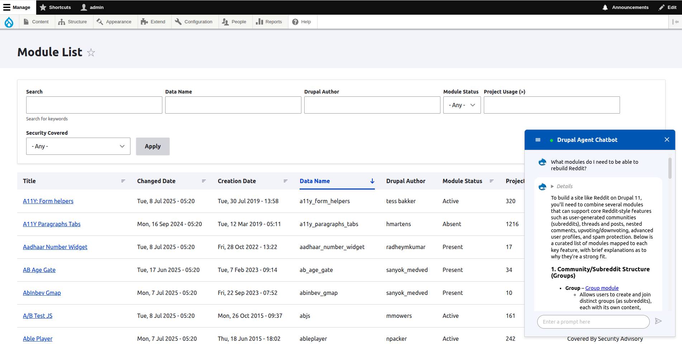Click the Absent status cell

click(x=452, y=224)
